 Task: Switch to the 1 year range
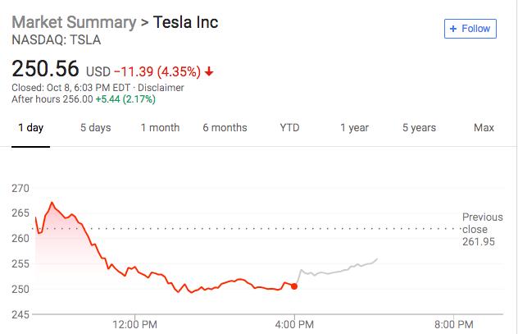coord(354,128)
